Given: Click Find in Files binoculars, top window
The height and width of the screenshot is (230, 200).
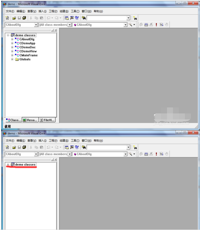Looking at the screenshot, I should pos(83,18).
